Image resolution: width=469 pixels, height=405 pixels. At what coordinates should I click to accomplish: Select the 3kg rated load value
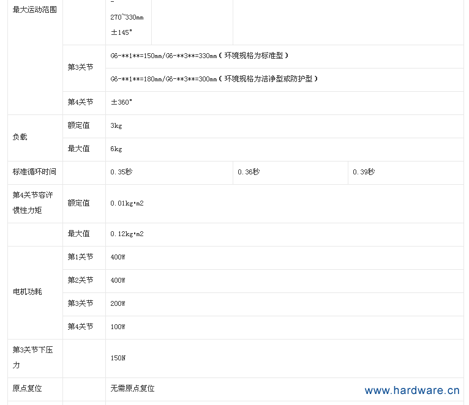[116, 125]
